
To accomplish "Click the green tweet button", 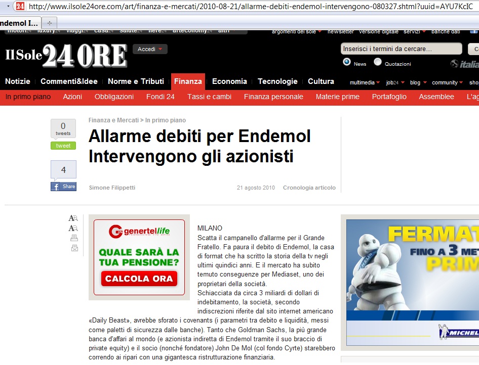I will tap(63, 146).
